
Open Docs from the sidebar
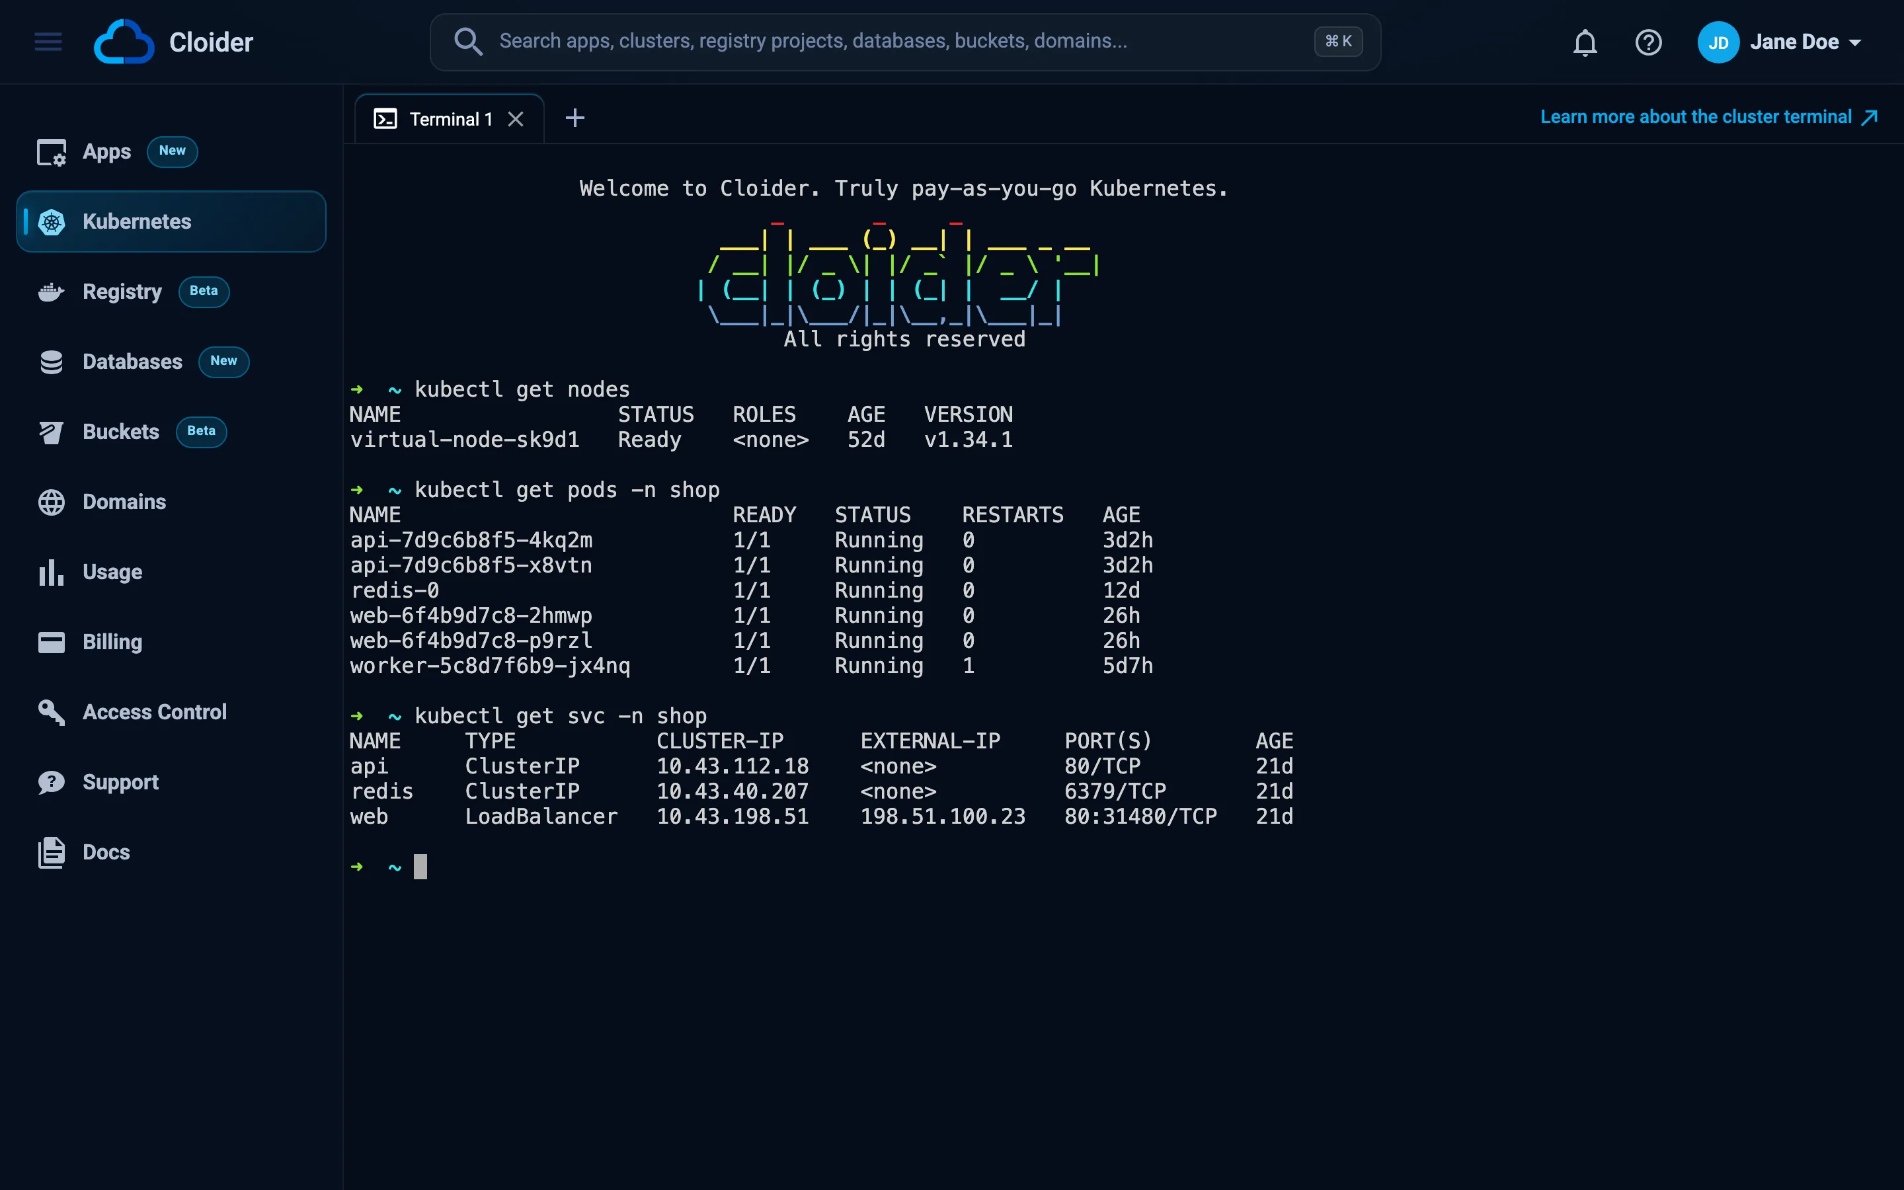click(x=106, y=852)
